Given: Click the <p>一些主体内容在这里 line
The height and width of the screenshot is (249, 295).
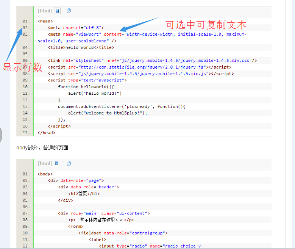Looking at the screenshot, I should click(x=101, y=220).
